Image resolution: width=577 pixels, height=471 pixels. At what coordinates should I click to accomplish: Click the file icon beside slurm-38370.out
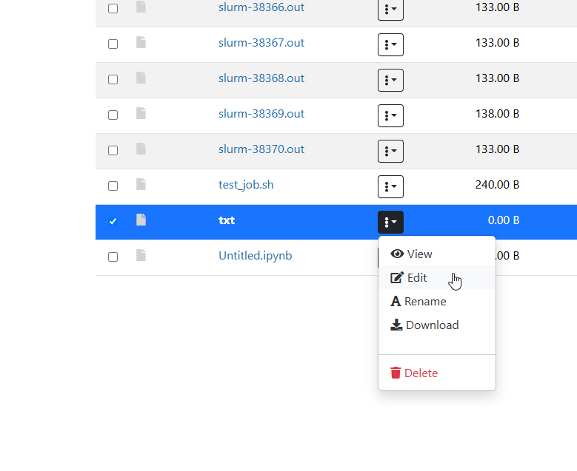[141, 149]
